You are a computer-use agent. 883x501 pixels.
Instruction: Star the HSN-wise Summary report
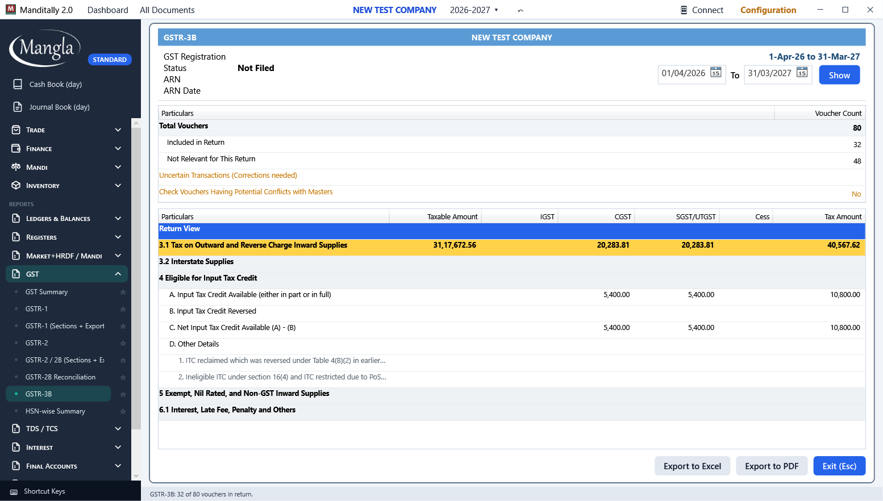pos(123,411)
